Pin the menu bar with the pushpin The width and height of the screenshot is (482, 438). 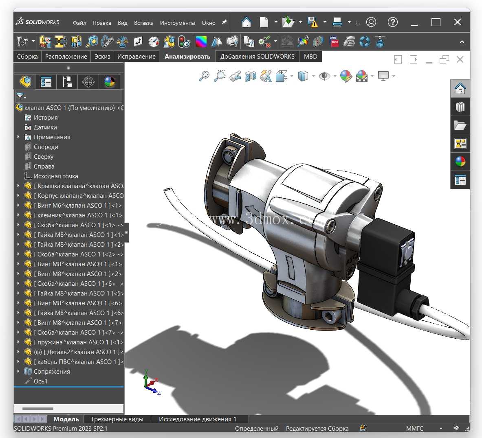click(x=224, y=22)
